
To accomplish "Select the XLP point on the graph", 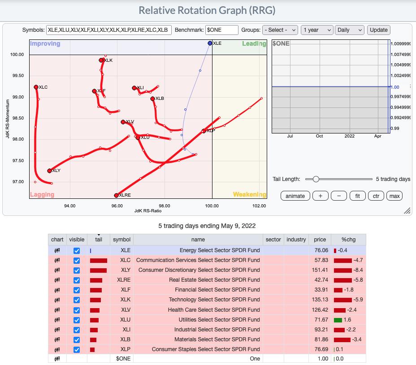I will point(204,131).
